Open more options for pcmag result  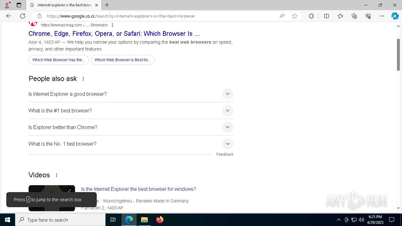pos(112,25)
